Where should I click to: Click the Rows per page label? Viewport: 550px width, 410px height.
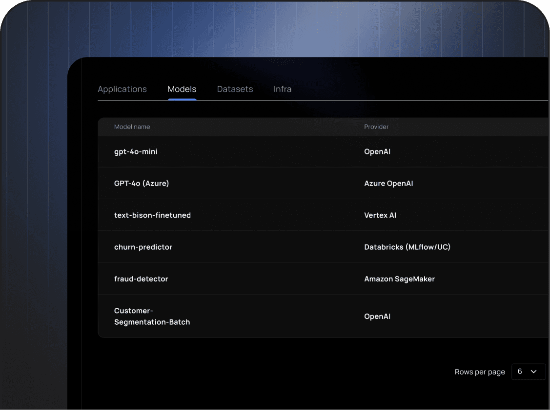click(x=480, y=372)
